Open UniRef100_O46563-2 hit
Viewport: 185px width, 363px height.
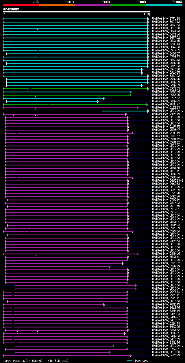click(168, 180)
